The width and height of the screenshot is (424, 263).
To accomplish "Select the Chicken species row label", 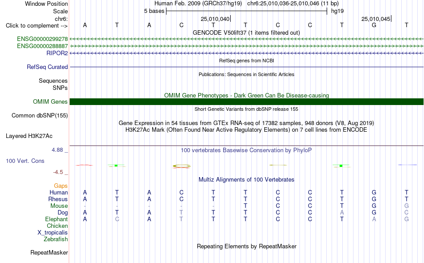I will coord(57,226).
